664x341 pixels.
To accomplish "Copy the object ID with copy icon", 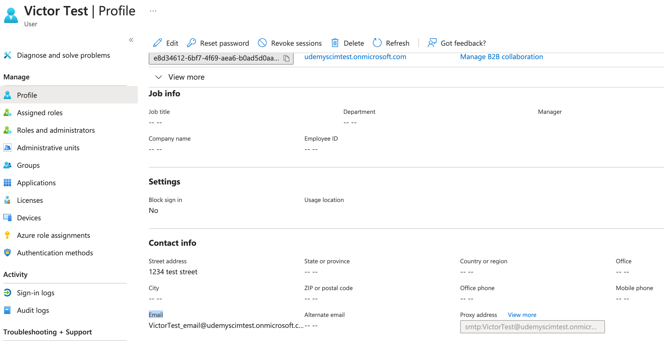I will click(286, 58).
